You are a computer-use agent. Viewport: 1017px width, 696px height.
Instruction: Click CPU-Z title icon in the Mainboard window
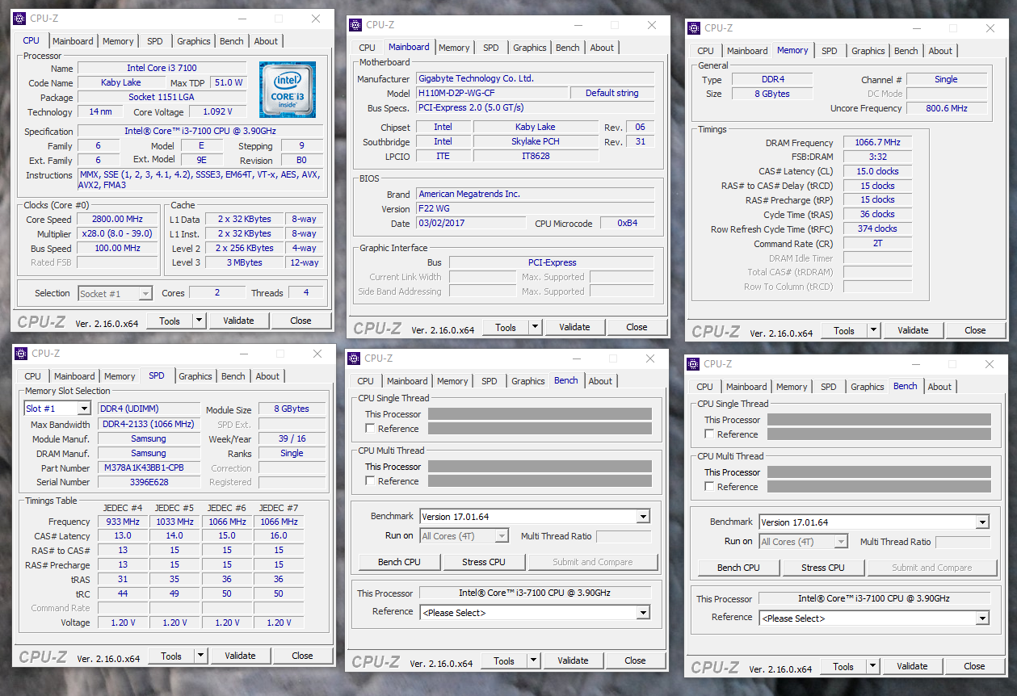pos(355,25)
